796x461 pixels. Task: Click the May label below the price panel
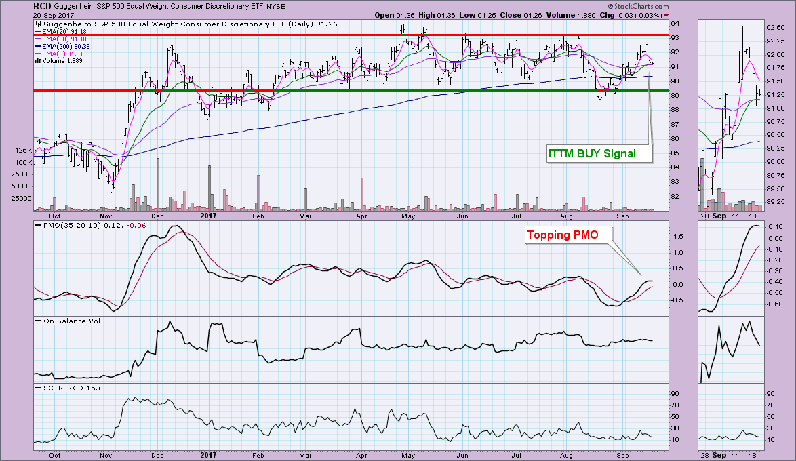click(x=408, y=216)
